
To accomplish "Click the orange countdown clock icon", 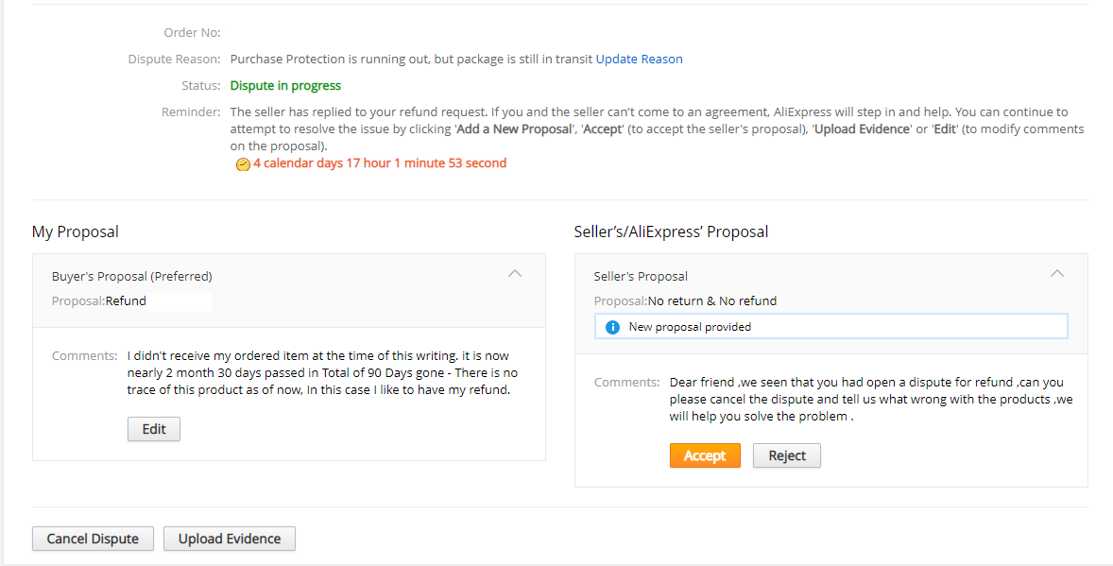I will point(243,164).
